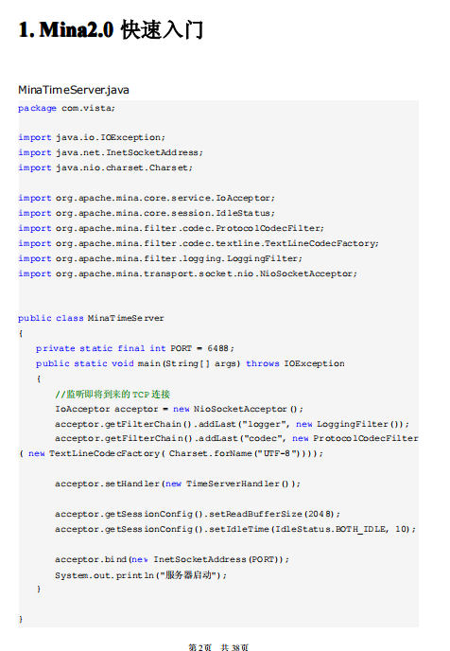Click the page number footer '第2页 共38页'
Viewport: 450px width, 651px height.
(218, 647)
